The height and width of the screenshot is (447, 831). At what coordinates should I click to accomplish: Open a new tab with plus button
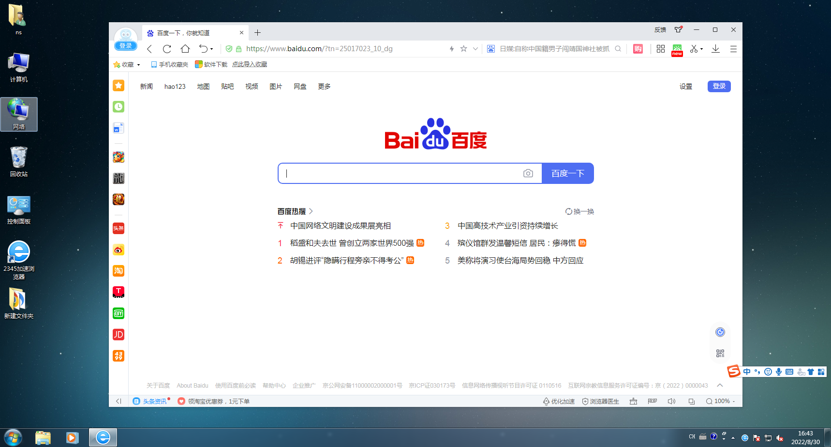tap(258, 33)
